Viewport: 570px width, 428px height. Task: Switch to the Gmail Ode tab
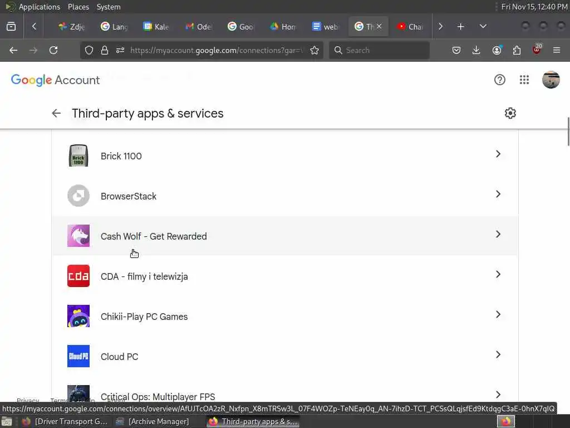pyautogui.click(x=199, y=26)
